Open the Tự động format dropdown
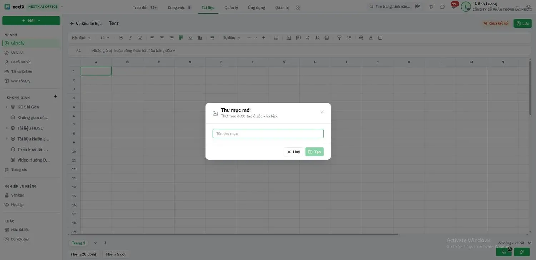Screen dimensions: 536x260 pos(232,38)
